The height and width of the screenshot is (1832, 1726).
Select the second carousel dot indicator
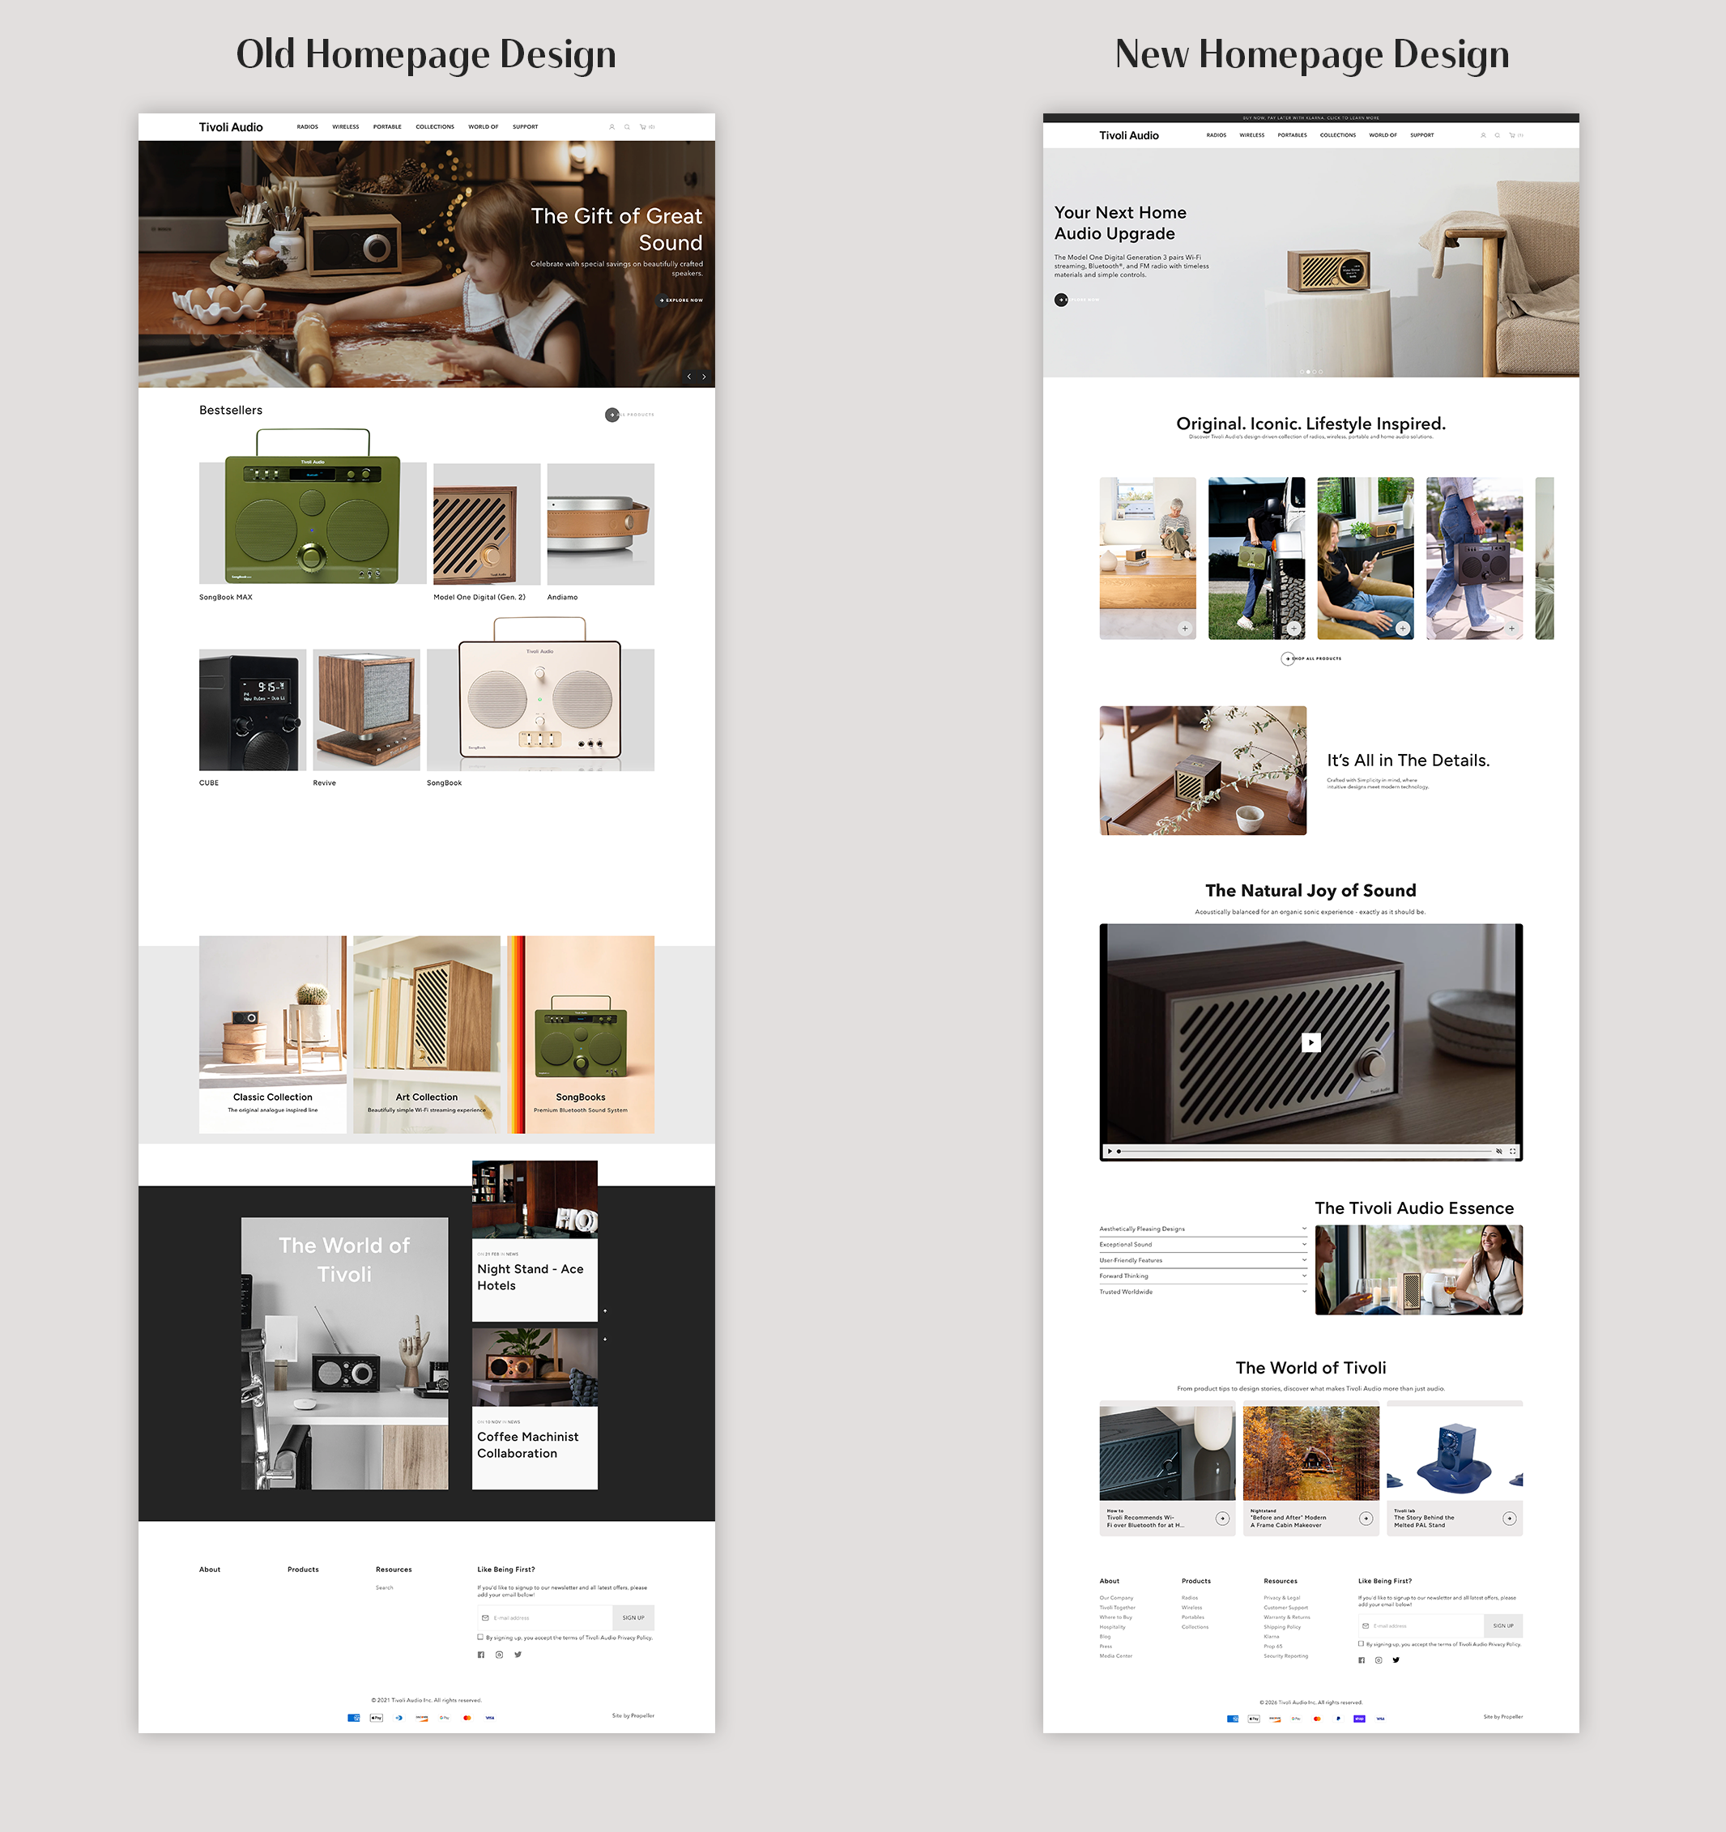click(x=1310, y=372)
